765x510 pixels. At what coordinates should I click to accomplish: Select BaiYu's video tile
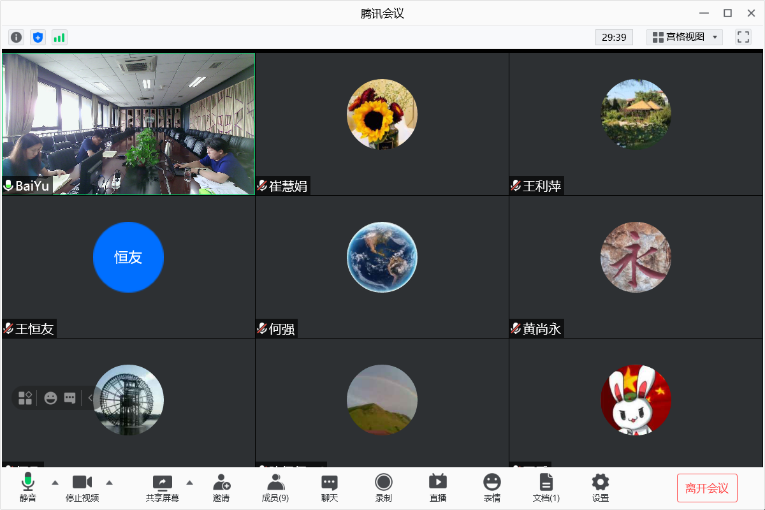click(128, 123)
